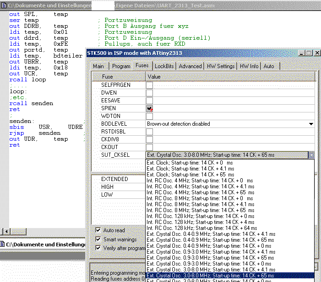Screen dimensions: 321x282
Task: Click the lower window document icon
Action: 2,244
